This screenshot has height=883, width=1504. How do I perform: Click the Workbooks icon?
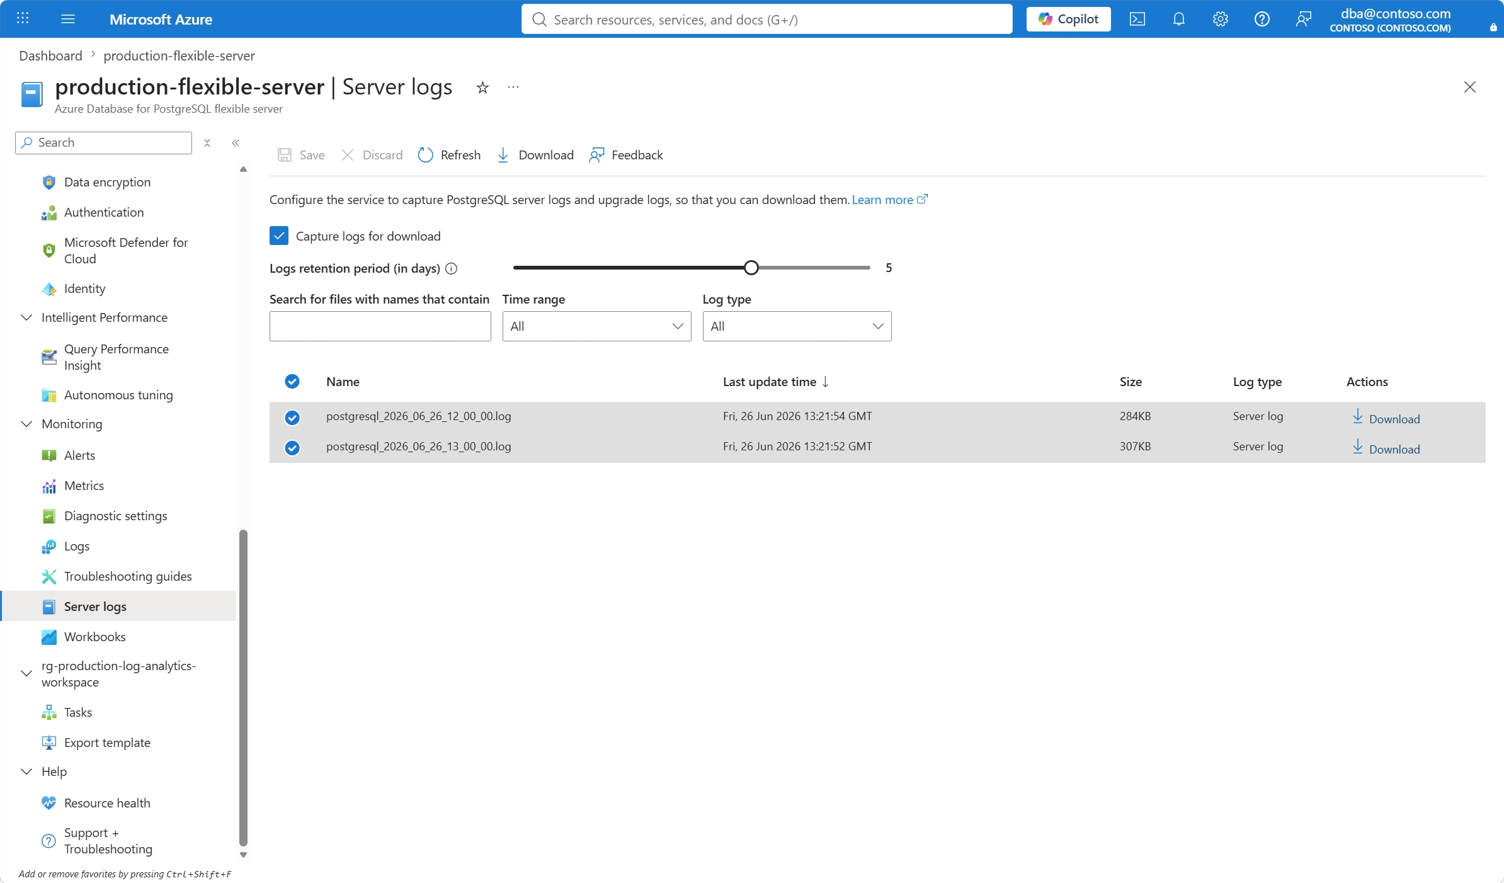[49, 637]
